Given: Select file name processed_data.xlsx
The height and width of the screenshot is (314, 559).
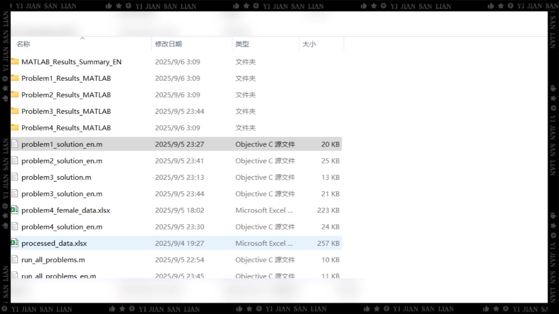Looking at the screenshot, I should click(54, 243).
